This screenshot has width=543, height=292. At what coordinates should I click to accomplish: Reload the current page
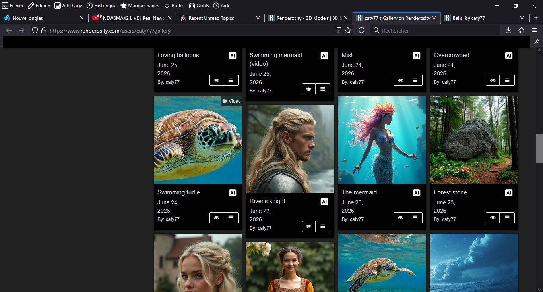tap(361, 30)
